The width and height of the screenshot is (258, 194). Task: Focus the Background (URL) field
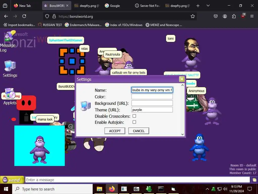[152, 103]
